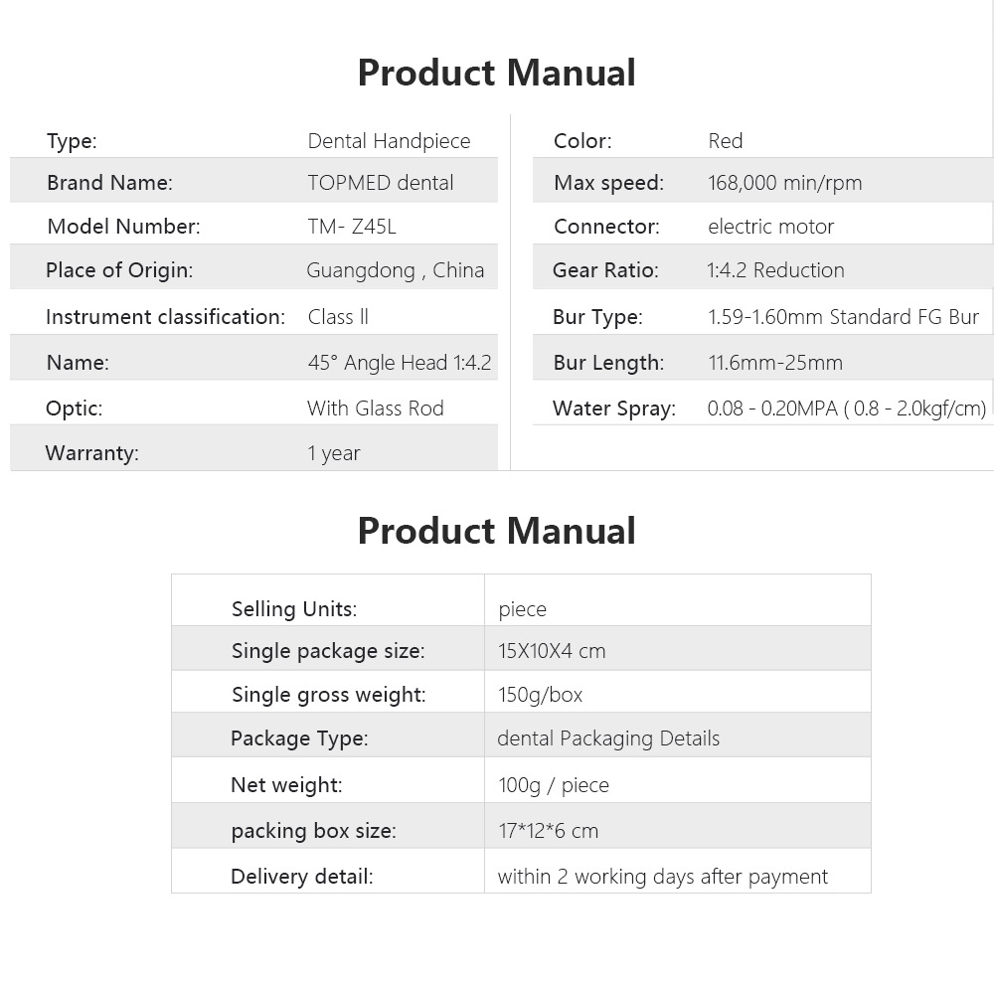
Task: Select the 168,000 min/rpm max speed
Action: pyautogui.click(x=785, y=183)
